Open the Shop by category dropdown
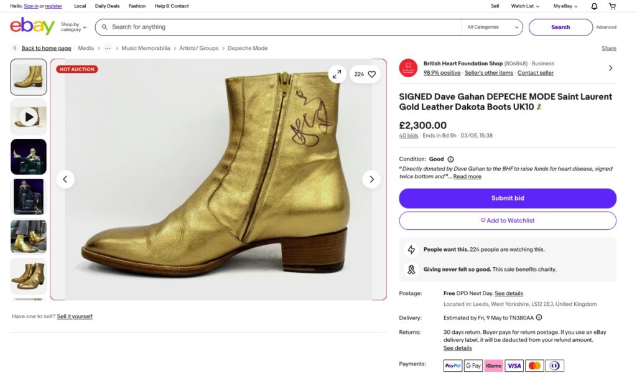637x378 pixels. point(73,27)
